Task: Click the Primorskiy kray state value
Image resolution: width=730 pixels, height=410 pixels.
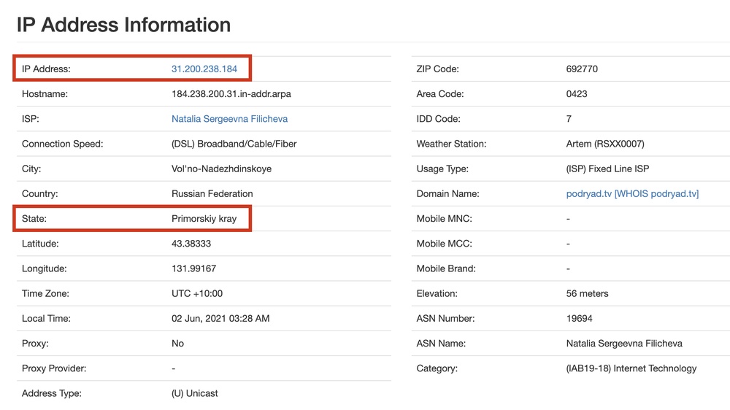Action: click(204, 219)
